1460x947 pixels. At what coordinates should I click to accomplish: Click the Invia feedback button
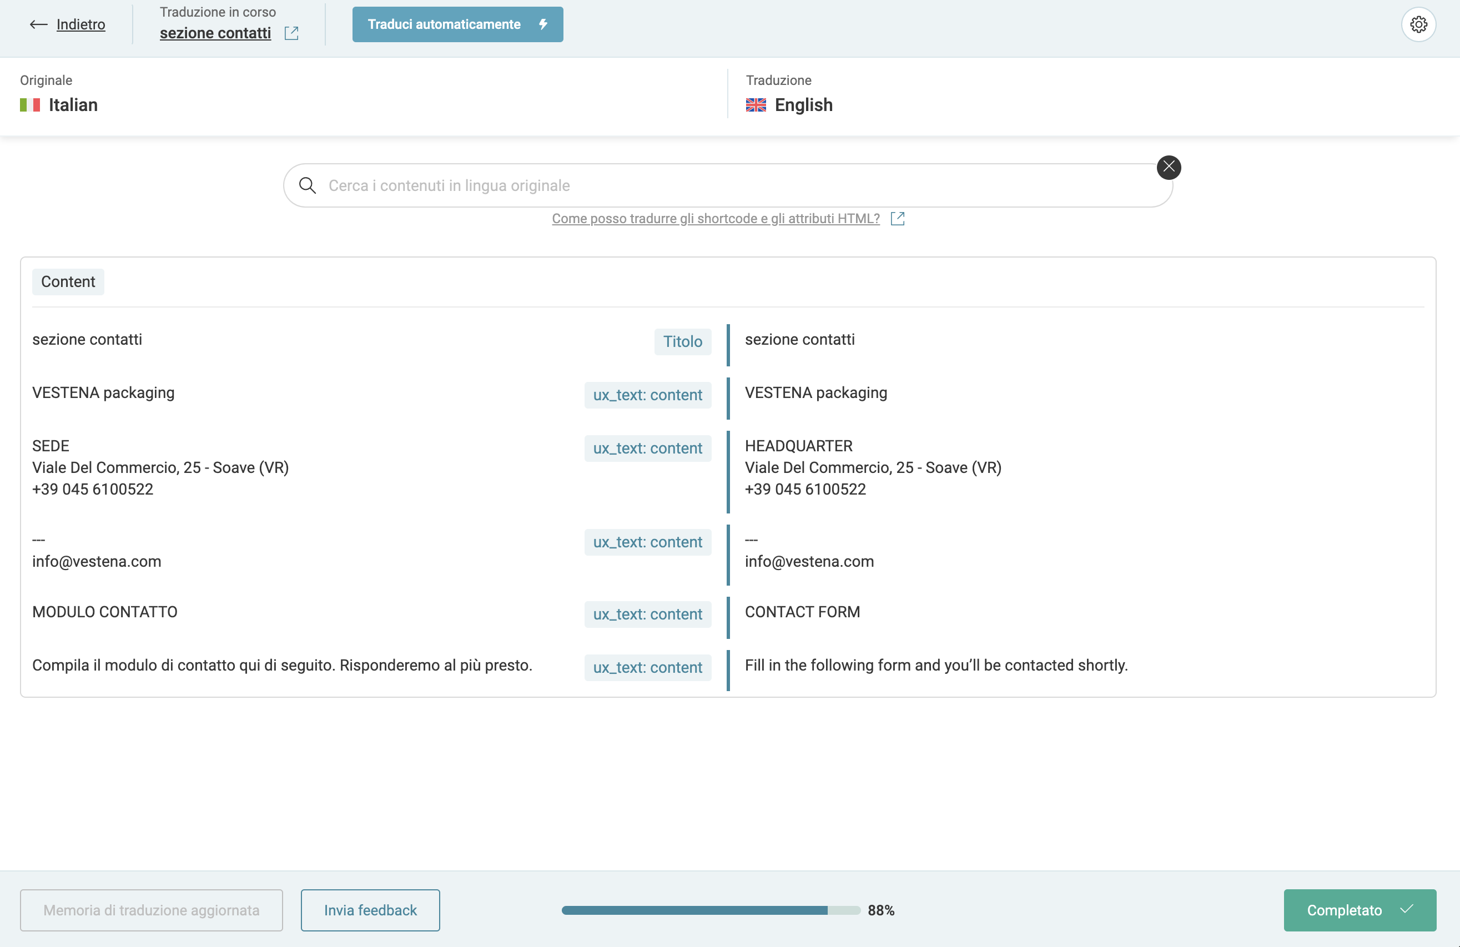[x=370, y=910]
